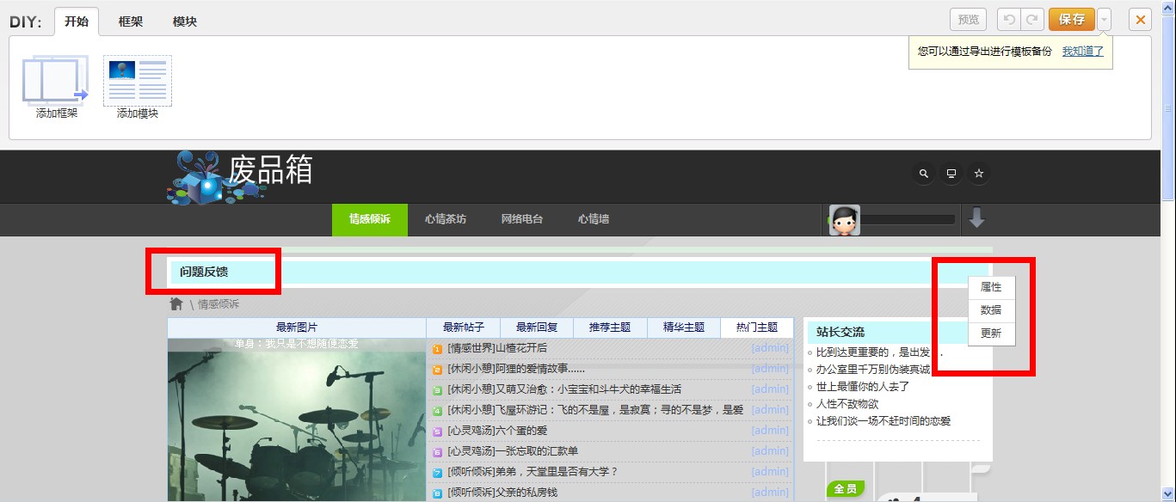Select 更新 from the block context menu
The width and height of the screenshot is (1176, 502).
tap(991, 334)
